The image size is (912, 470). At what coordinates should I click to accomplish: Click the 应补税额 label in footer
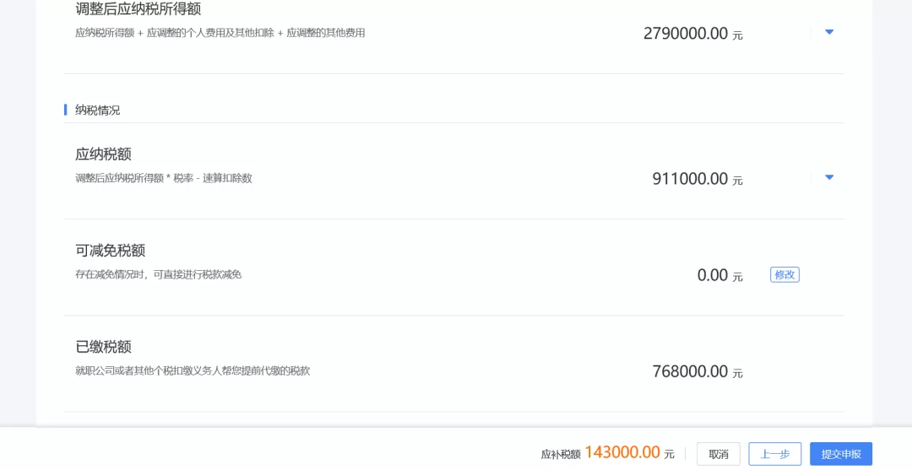click(561, 454)
